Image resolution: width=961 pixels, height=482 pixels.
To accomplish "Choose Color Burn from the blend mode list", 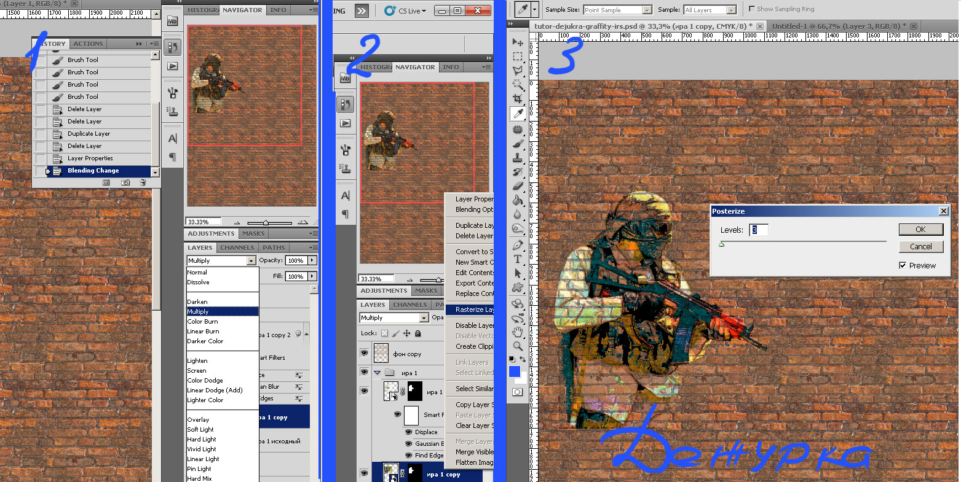I will click(x=203, y=322).
